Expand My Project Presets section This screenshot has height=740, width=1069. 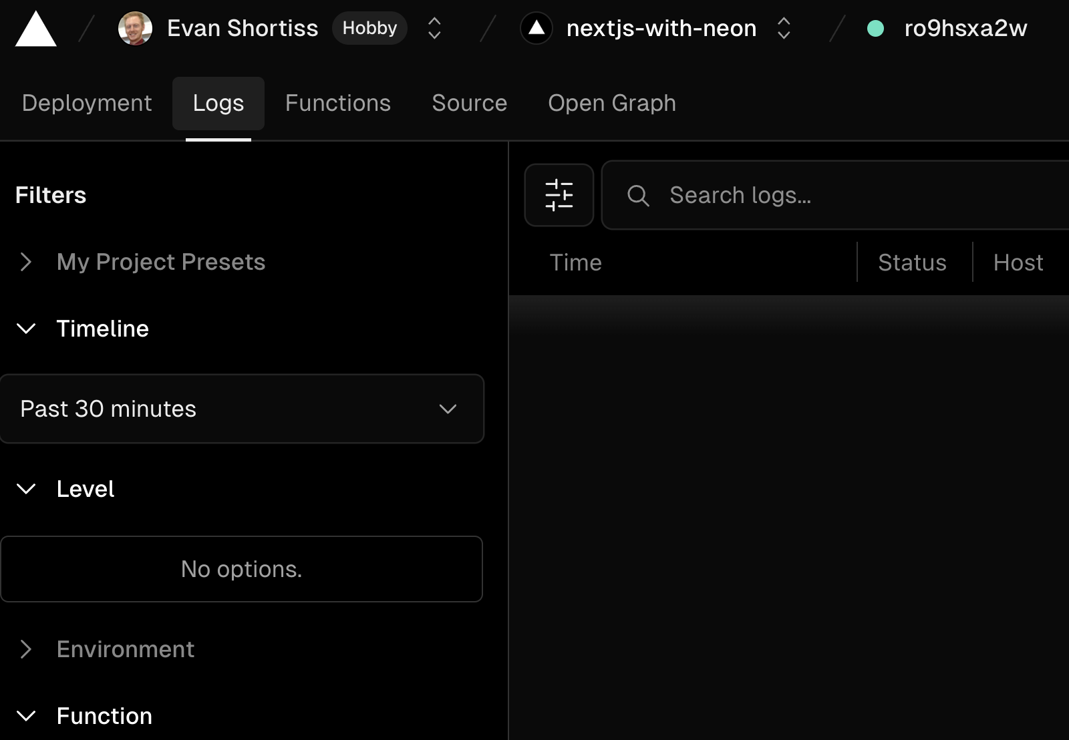(26, 262)
